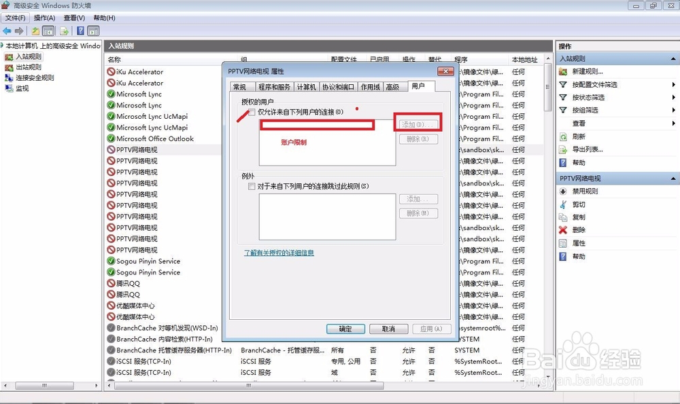This screenshot has height=404, width=680.
Task: Switch to 程序和服务 tab
Action: 275,87
